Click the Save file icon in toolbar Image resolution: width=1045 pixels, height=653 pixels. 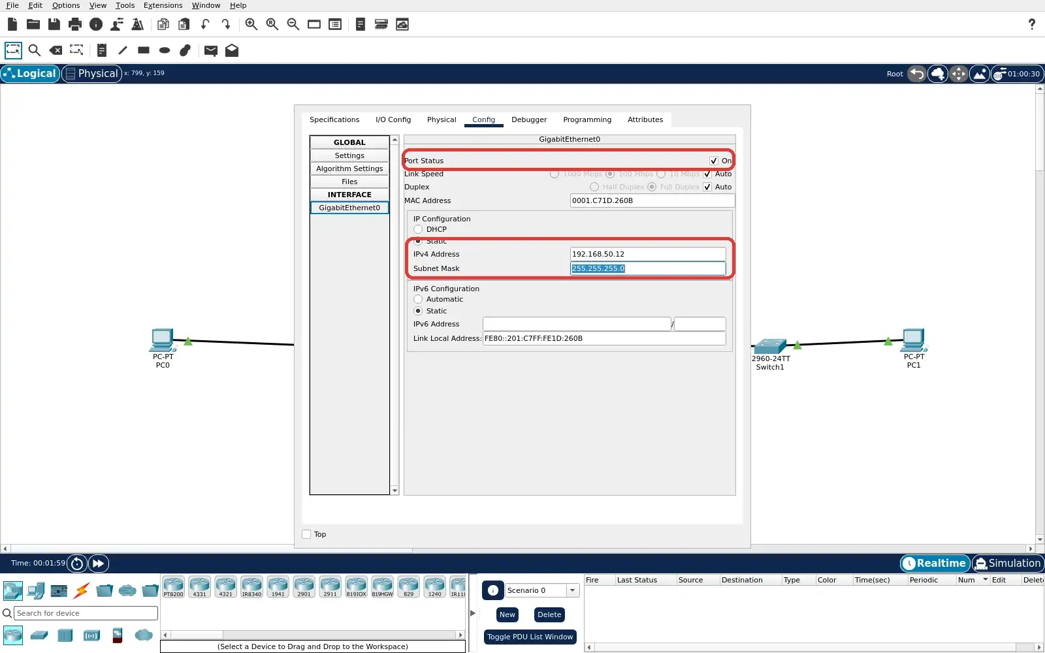click(54, 25)
